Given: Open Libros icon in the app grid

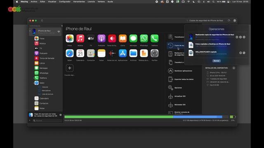Looking at the screenshot, I should click(123, 38).
